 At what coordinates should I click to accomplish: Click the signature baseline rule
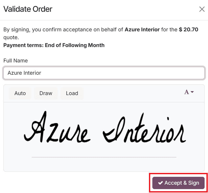point(104,157)
